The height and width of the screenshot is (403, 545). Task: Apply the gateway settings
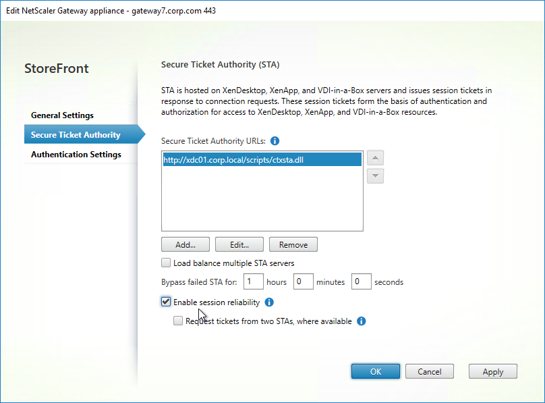point(492,371)
